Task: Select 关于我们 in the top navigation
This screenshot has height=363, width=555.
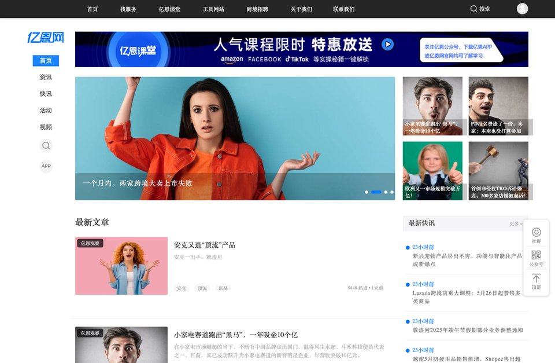Action: point(301,9)
